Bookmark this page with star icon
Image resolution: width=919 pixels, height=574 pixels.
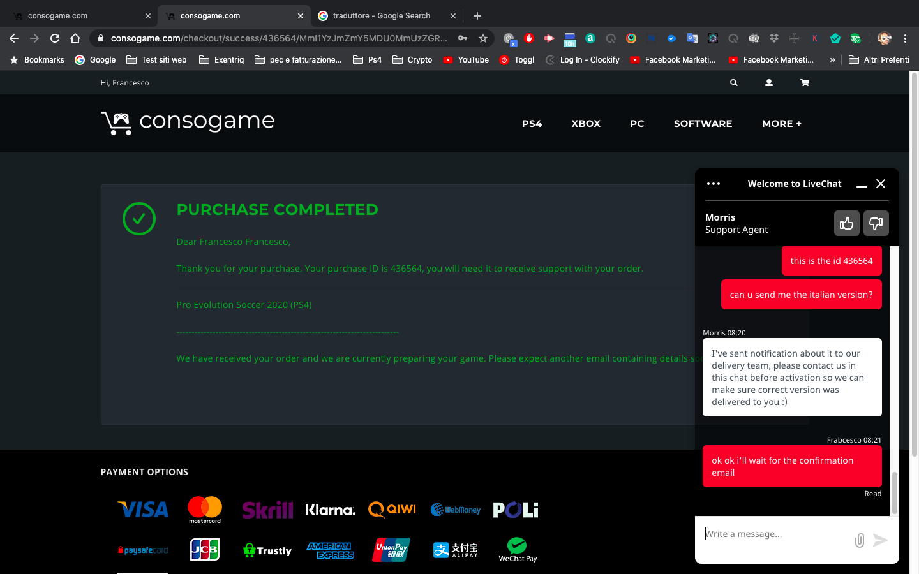click(483, 38)
